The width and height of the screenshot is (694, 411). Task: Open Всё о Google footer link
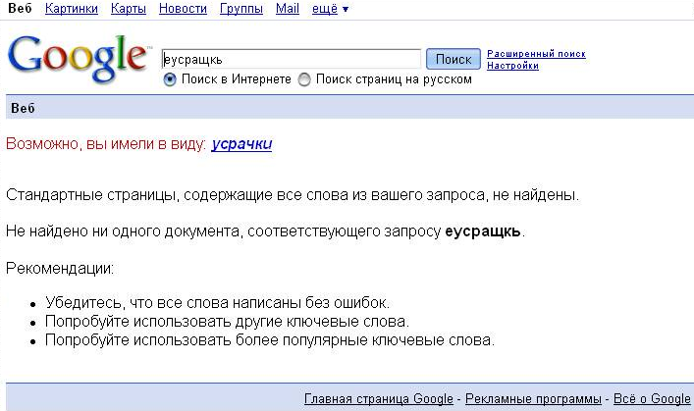click(652, 398)
